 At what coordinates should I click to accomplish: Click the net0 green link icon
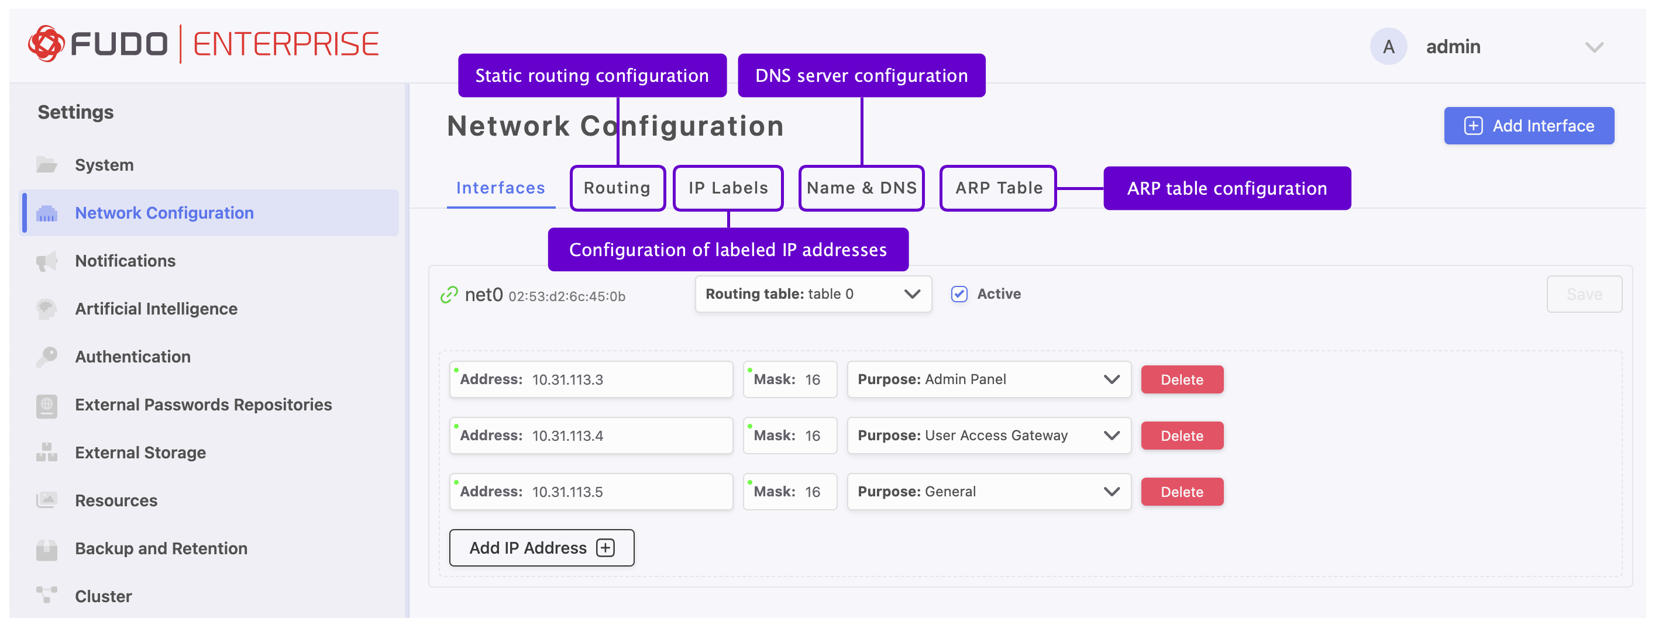[x=449, y=295]
